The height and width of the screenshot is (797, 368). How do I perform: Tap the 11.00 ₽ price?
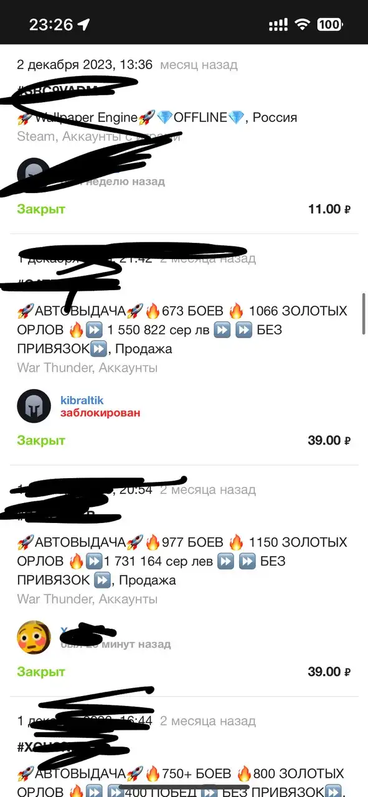(329, 209)
